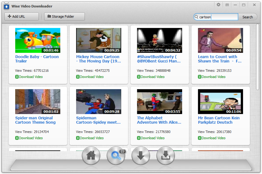Open the settings gear in title bar

coord(218,5)
